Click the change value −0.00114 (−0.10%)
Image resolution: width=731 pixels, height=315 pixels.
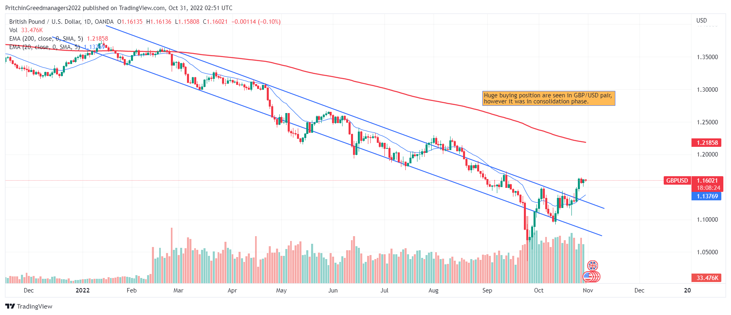pos(256,22)
